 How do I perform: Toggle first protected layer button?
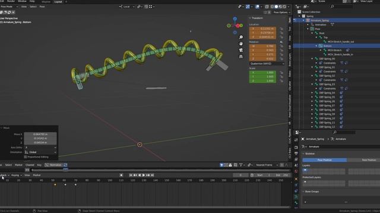point(305,182)
